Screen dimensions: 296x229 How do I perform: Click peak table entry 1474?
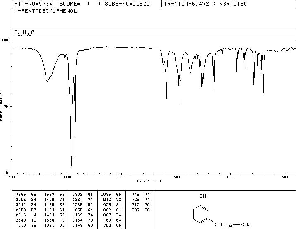[49, 210]
